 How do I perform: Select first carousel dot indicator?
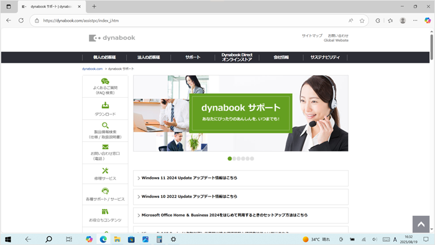pyautogui.click(x=230, y=159)
